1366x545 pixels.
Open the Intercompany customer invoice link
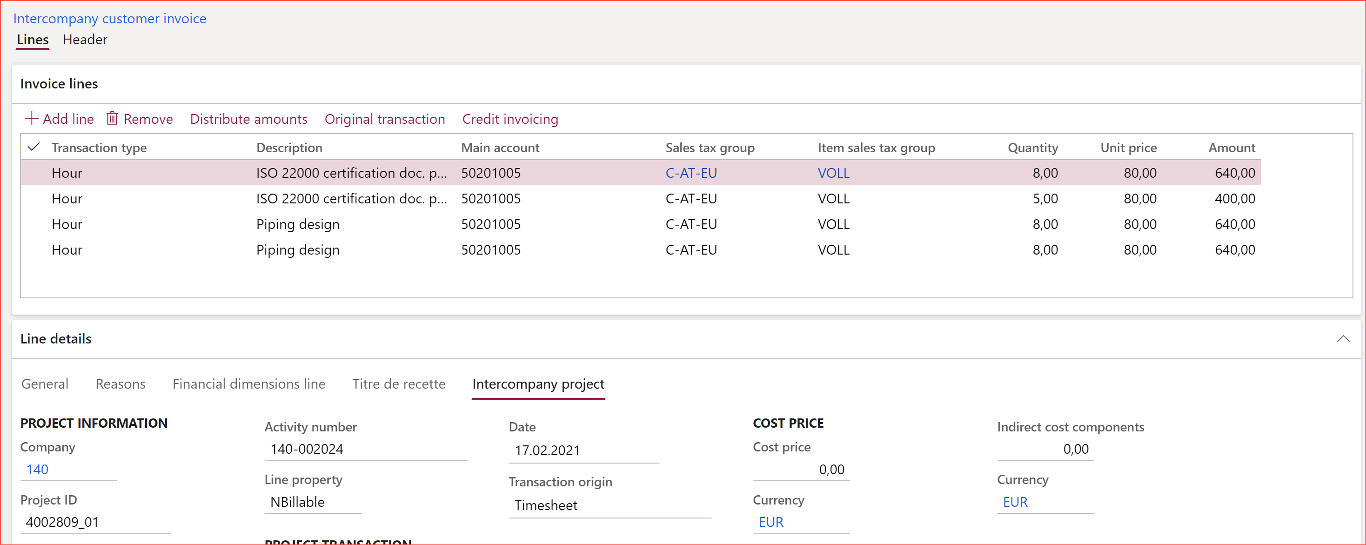[110, 19]
